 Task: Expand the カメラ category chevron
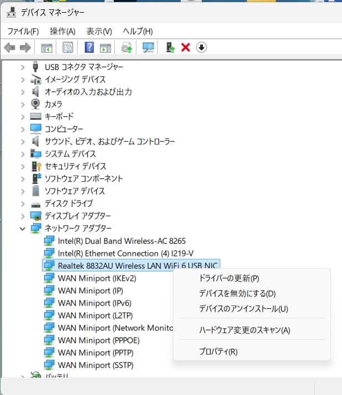[23, 105]
